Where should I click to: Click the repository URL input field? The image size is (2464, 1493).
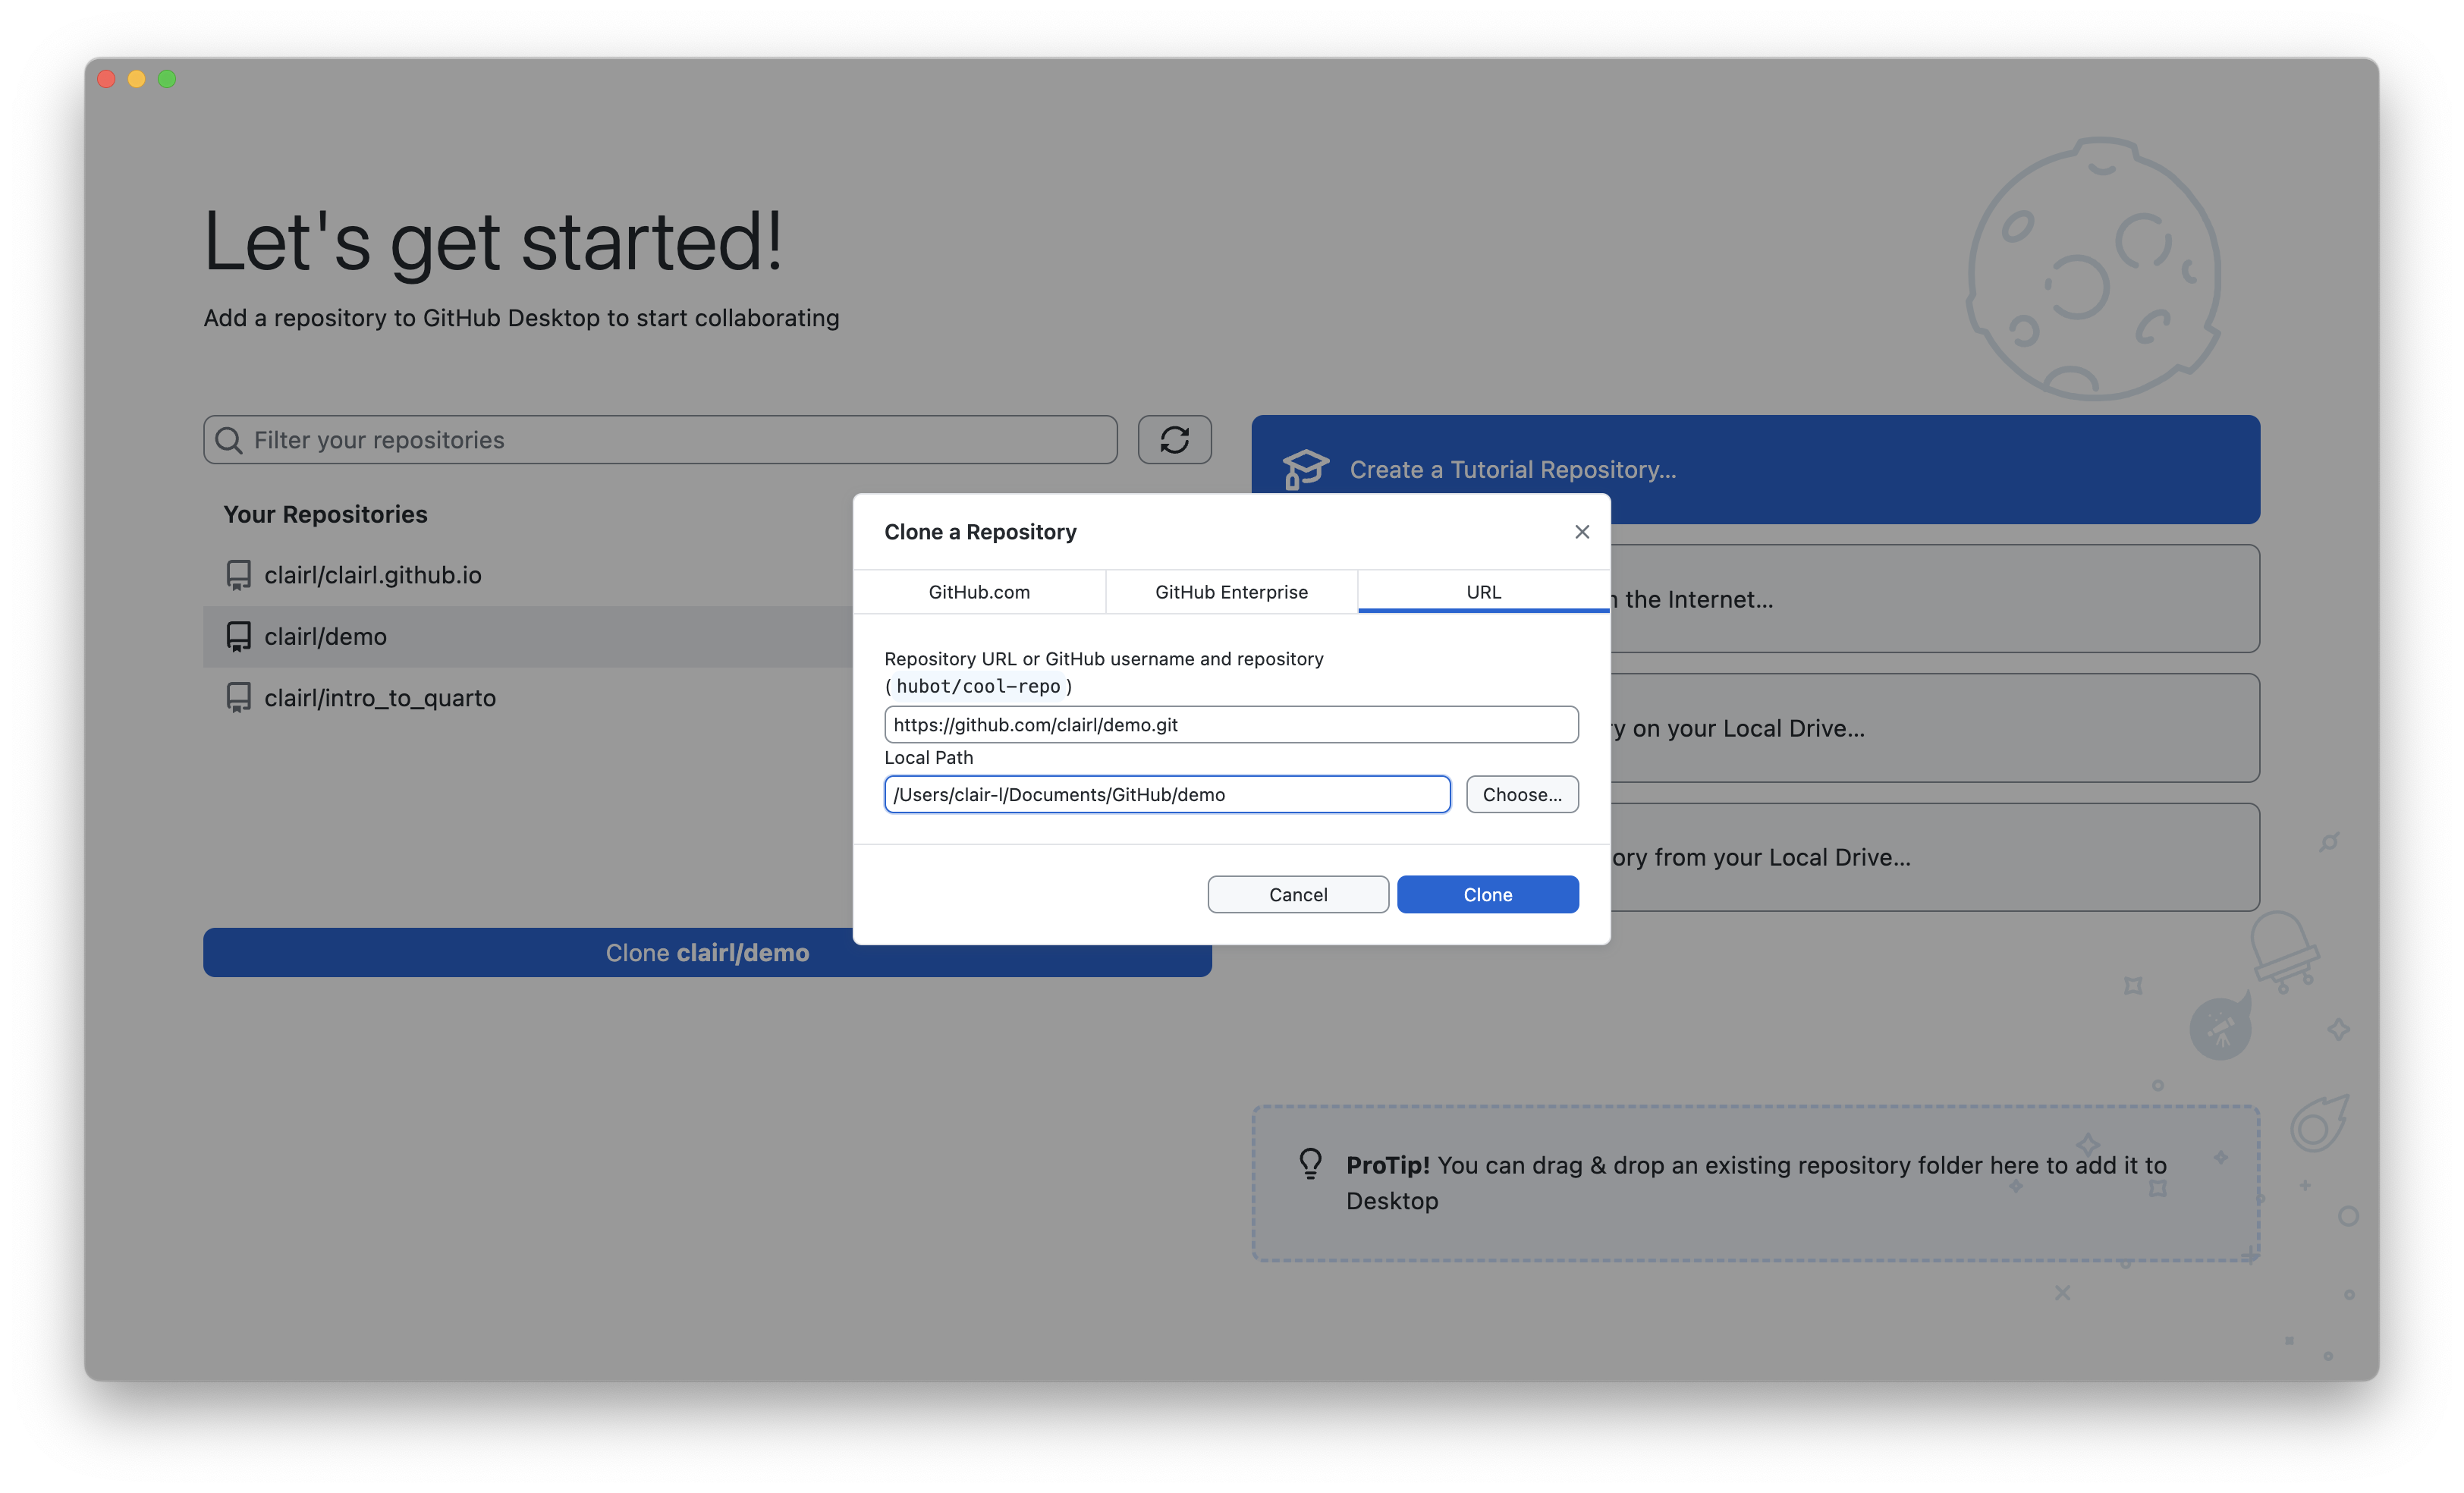point(1230,725)
